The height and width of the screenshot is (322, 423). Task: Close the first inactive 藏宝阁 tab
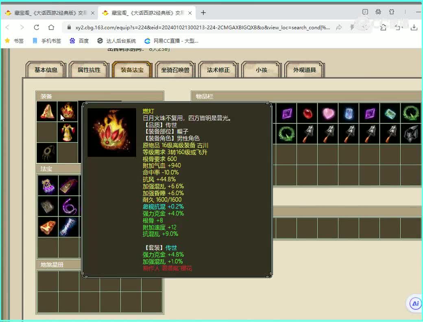[x=93, y=13]
